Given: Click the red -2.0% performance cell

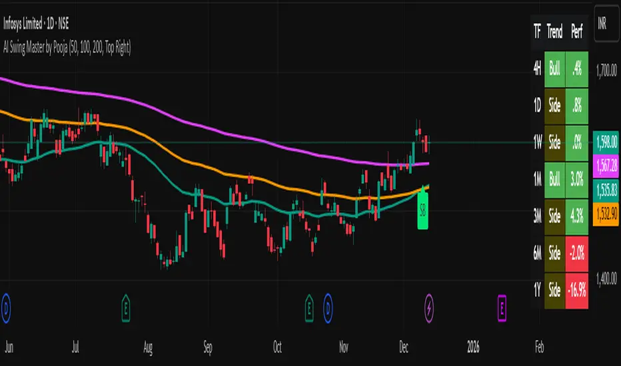Looking at the screenshot, I should pyautogui.click(x=576, y=254).
